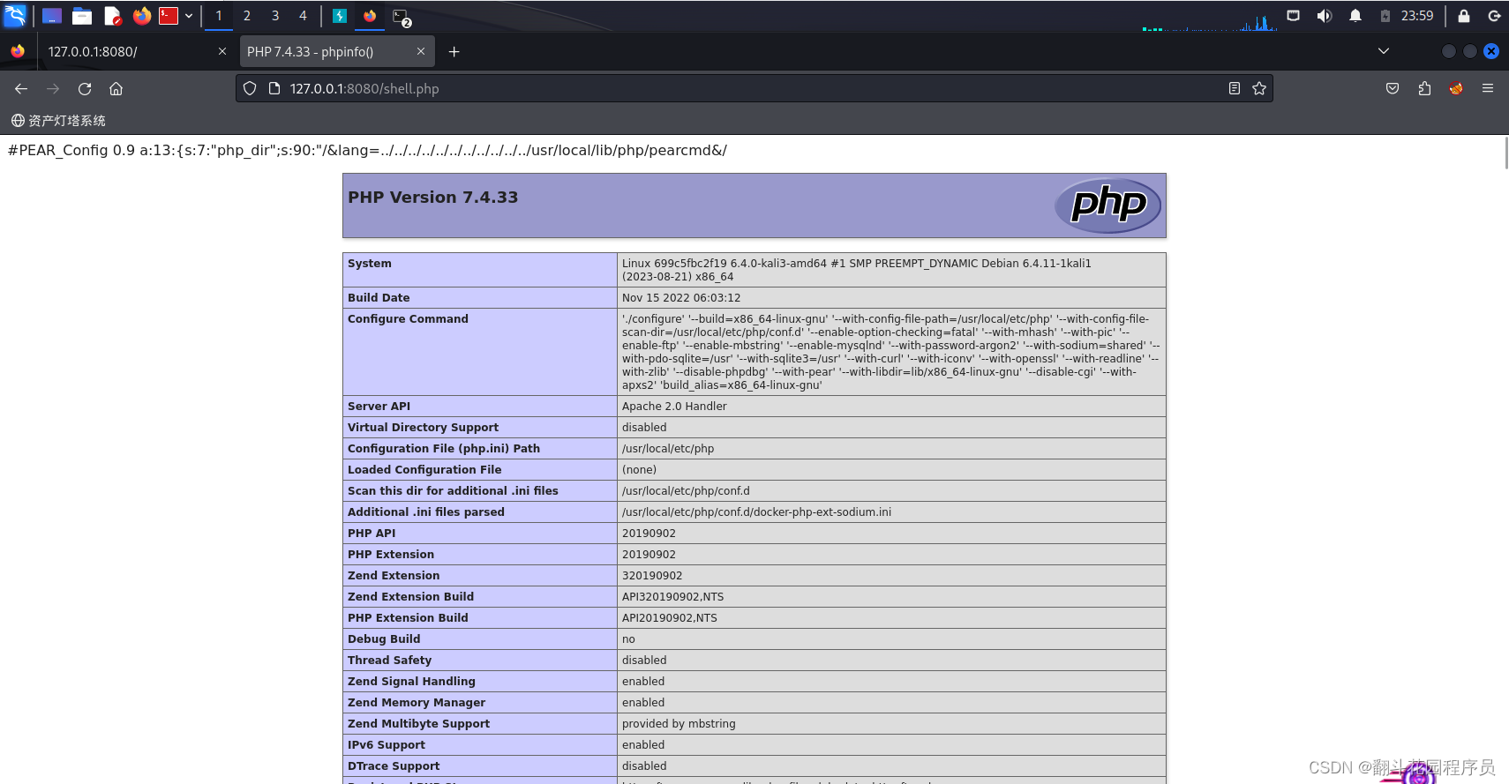
Task: Open the crossed-out fox extension icon
Action: (1456, 88)
